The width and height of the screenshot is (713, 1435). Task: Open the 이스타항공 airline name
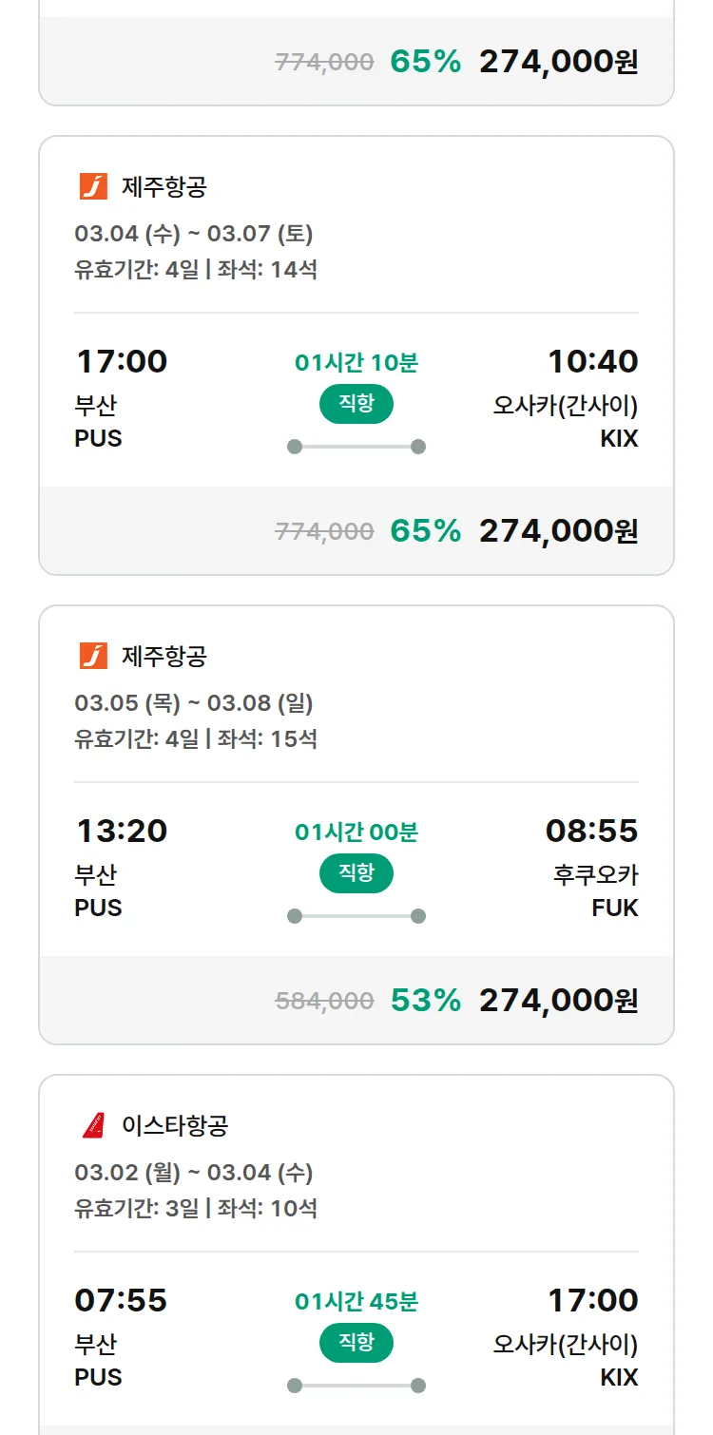[x=175, y=1125]
